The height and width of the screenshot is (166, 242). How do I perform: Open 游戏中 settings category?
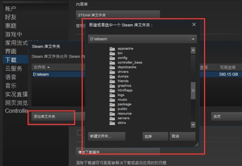tap(13, 34)
